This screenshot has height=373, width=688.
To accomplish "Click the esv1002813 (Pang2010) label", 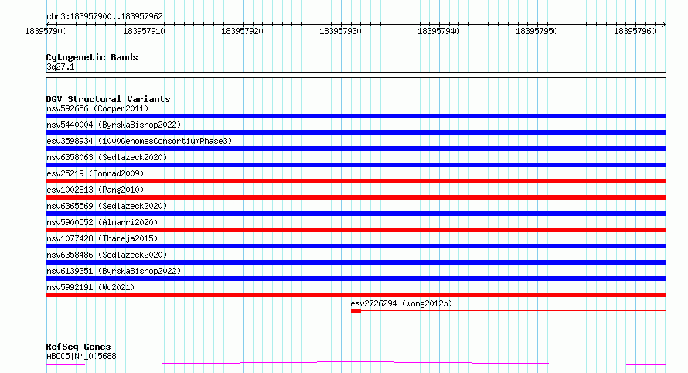I will [95, 190].
